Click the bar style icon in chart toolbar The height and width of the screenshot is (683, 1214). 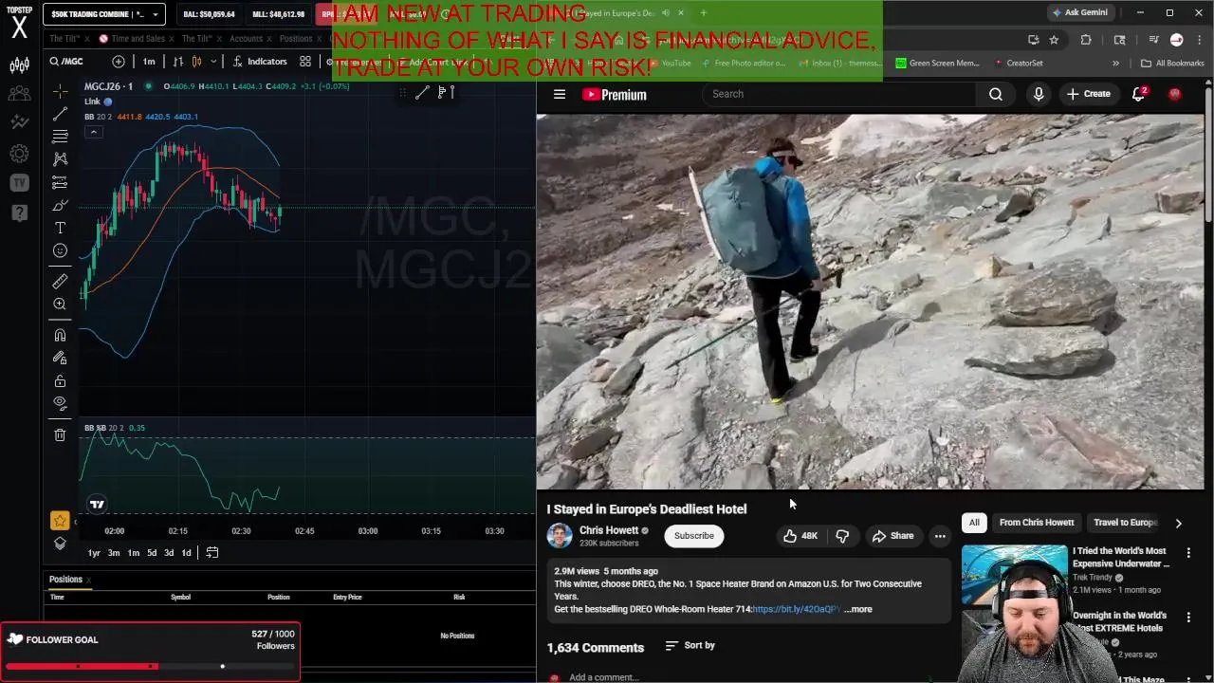pos(177,62)
